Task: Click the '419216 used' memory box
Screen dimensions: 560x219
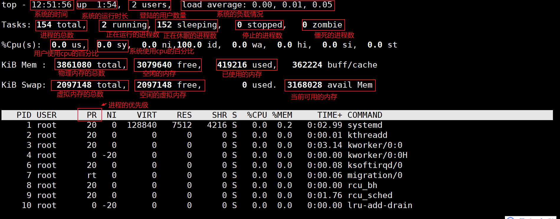Action: tap(247, 65)
